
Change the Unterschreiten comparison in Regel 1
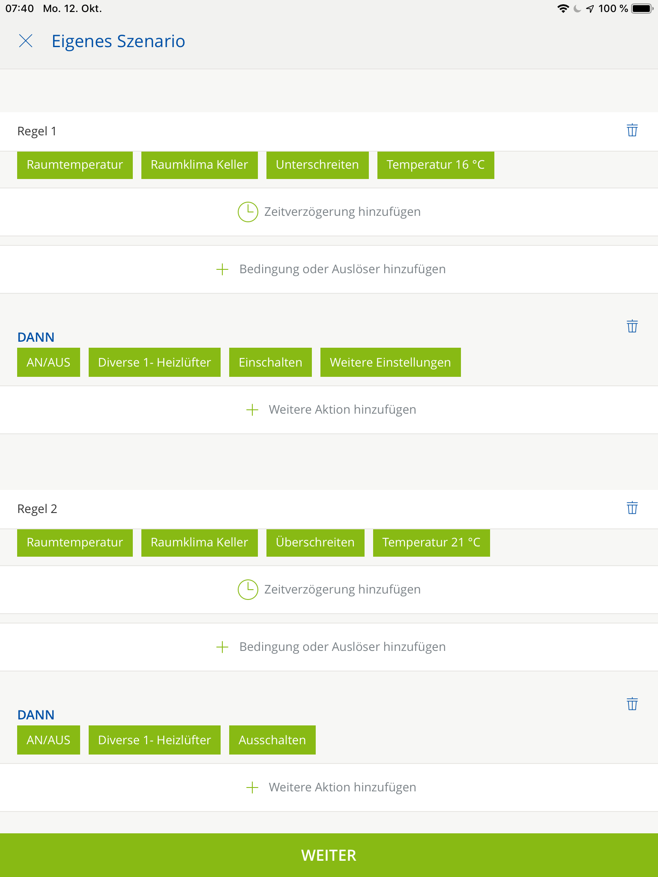tap(317, 165)
